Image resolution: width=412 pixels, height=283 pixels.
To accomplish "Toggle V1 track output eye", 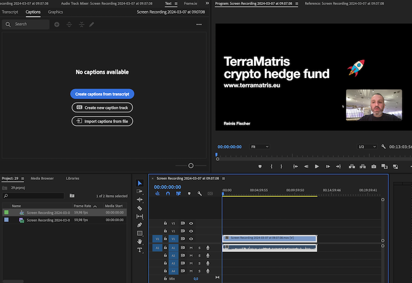I will point(191,239).
